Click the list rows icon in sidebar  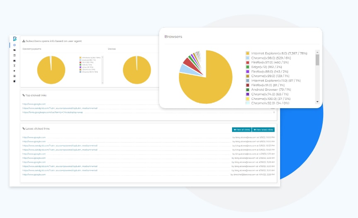point(15,76)
